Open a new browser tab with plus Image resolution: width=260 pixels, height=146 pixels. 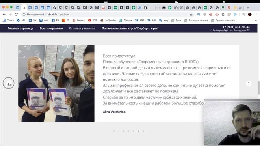(248, 8)
